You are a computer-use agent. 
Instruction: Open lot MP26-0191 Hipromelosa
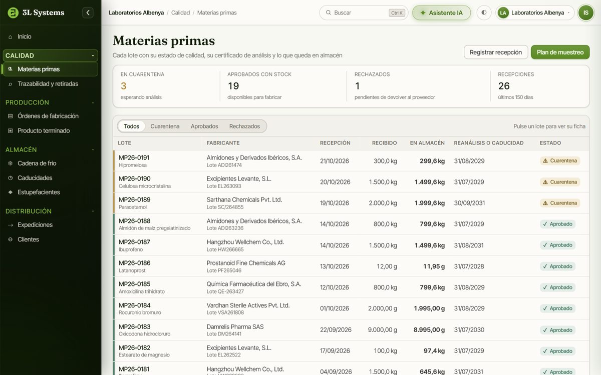351,161
